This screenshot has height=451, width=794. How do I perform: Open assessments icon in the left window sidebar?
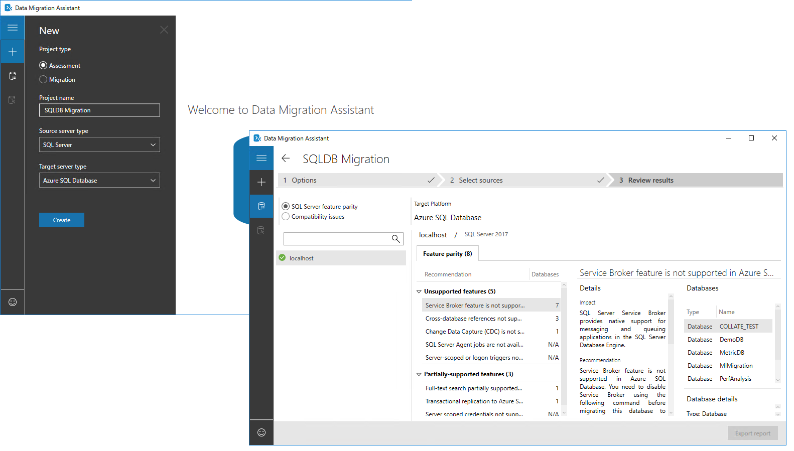[13, 76]
